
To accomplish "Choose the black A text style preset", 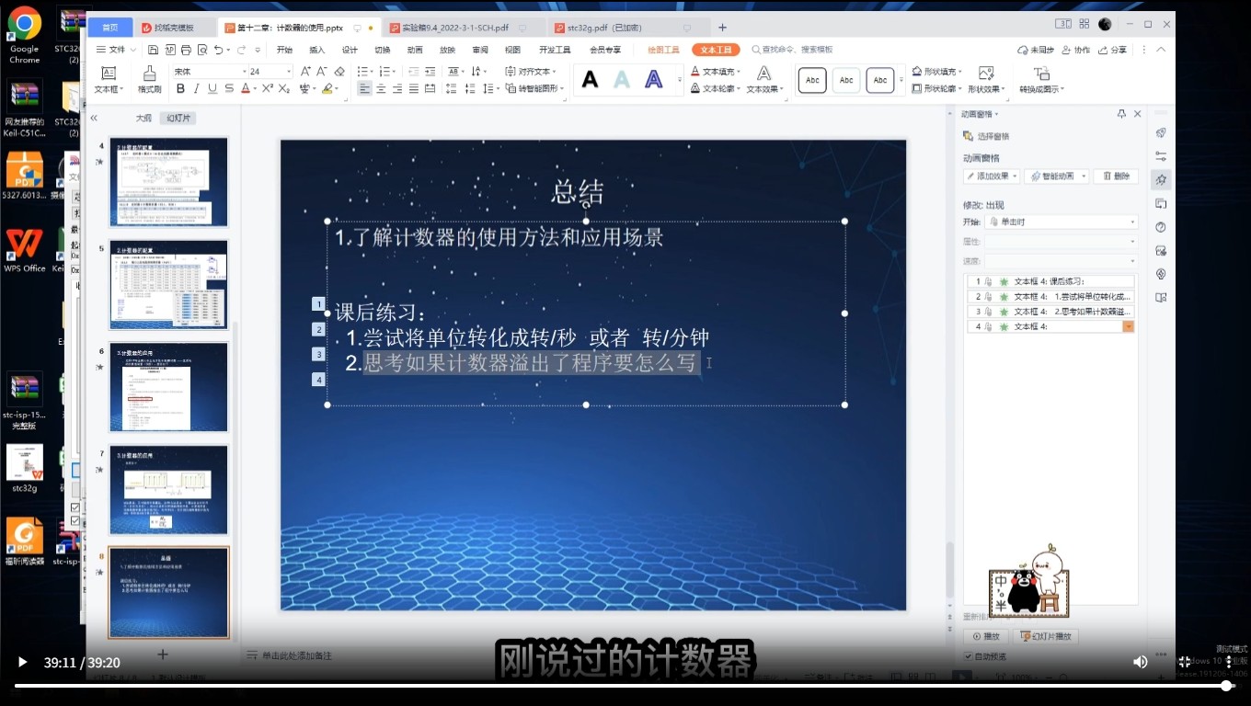I will pos(590,80).
